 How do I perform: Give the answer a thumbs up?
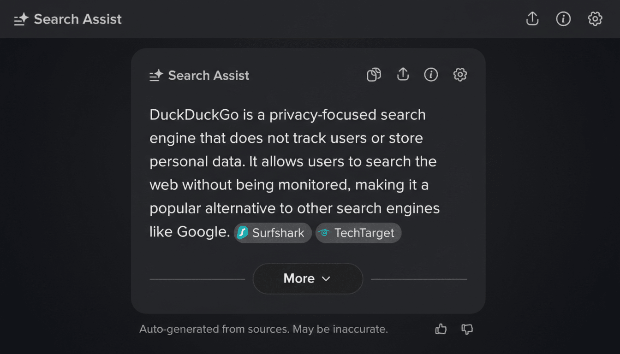440,329
